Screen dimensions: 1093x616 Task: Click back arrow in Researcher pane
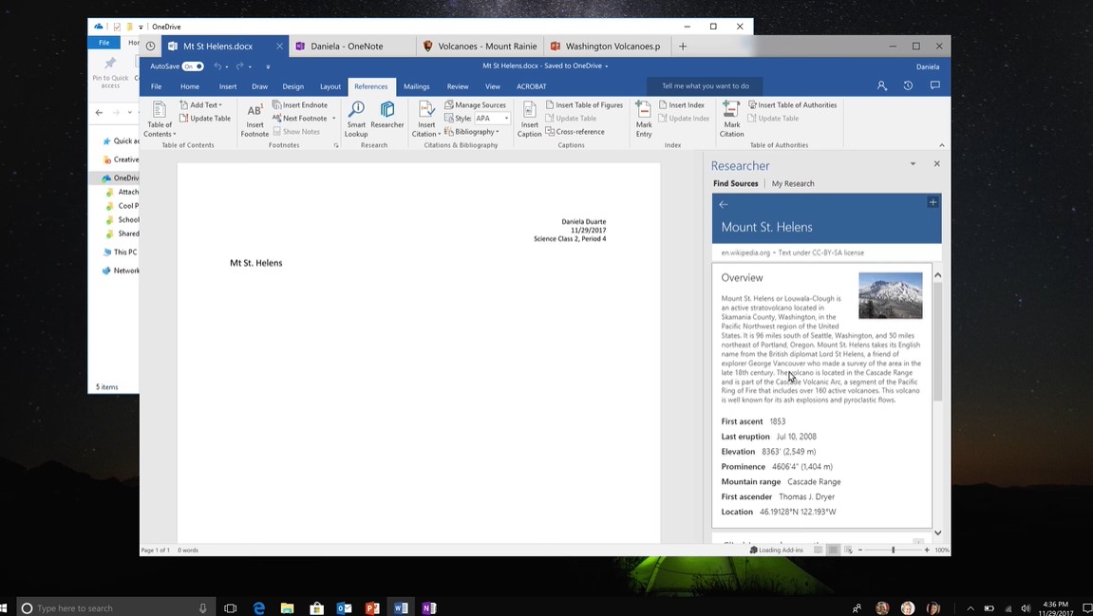(x=723, y=204)
